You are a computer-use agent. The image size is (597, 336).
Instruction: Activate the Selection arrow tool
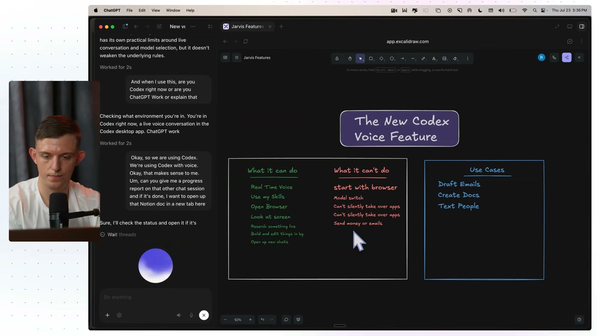click(361, 58)
